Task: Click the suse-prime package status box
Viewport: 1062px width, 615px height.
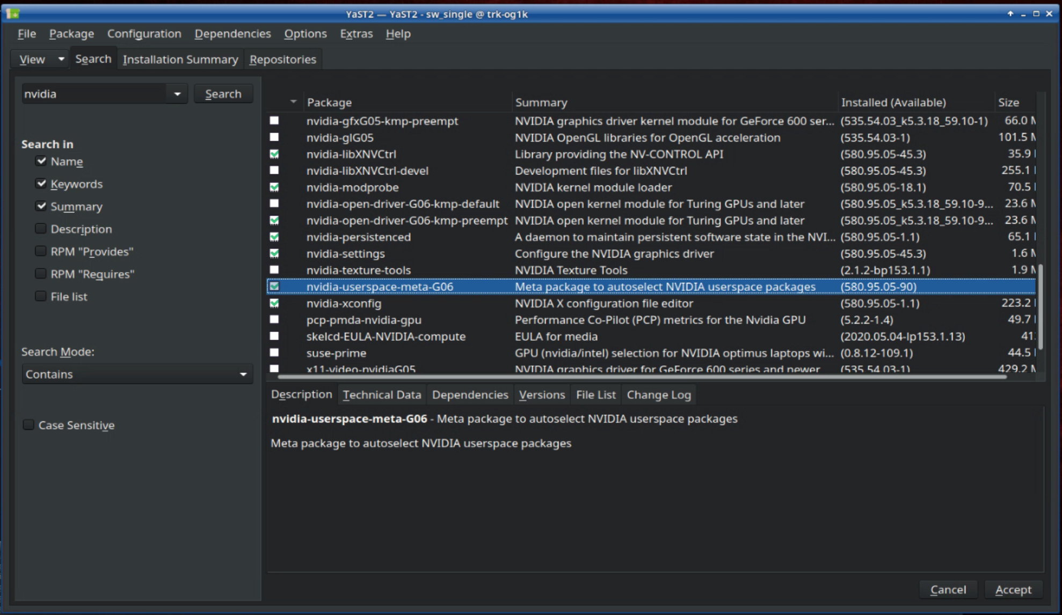Action: [274, 353]
